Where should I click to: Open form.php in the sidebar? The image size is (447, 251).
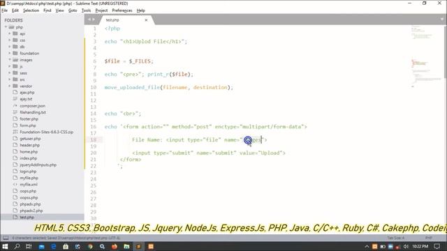click(28, 125)
